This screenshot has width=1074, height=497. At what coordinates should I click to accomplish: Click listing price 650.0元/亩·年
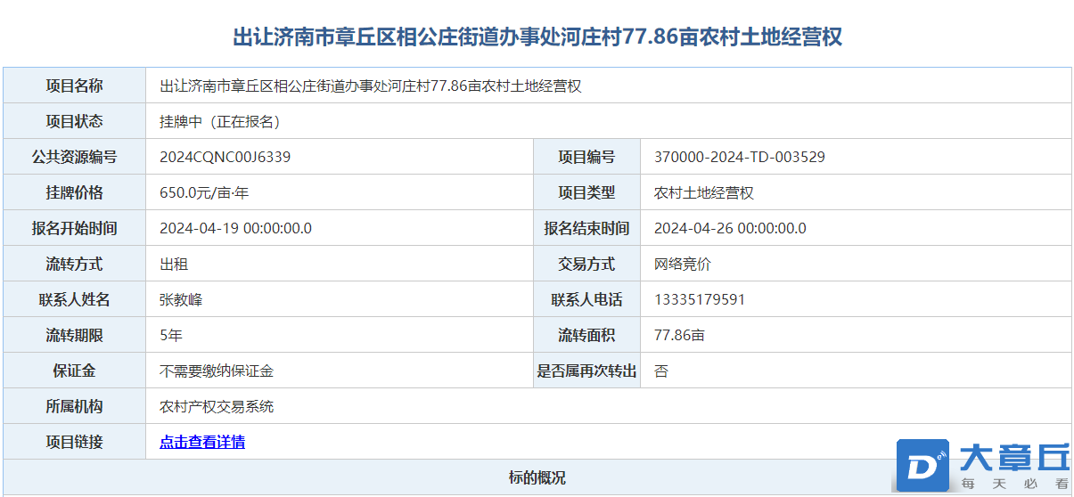click(x=204, y=192)
